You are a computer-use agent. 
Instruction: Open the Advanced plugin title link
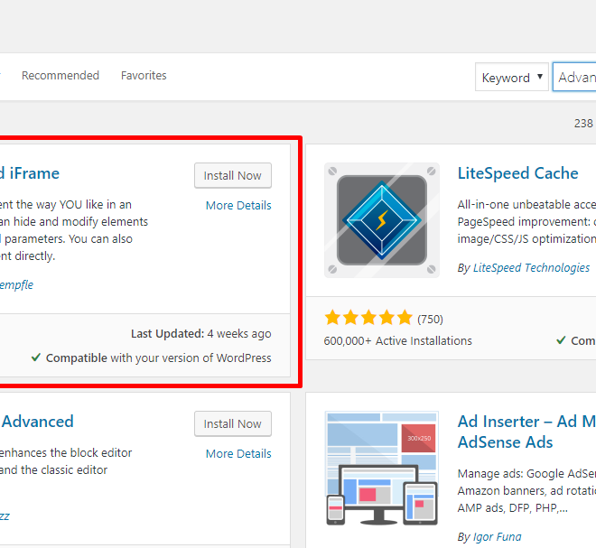(37, 422)
